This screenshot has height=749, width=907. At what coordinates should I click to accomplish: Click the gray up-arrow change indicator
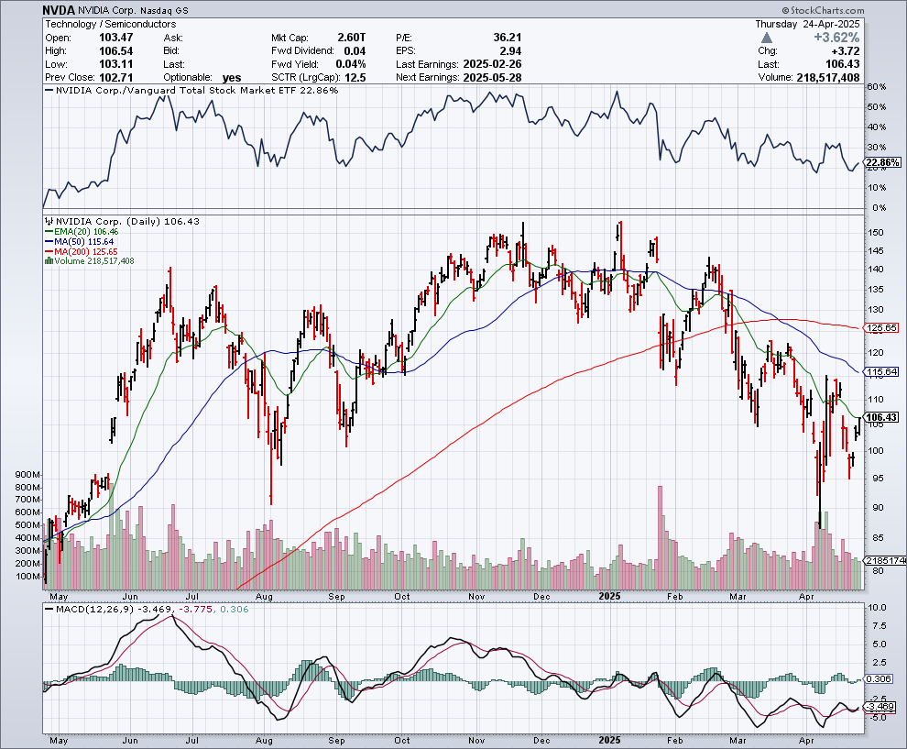tap(767, 39)
